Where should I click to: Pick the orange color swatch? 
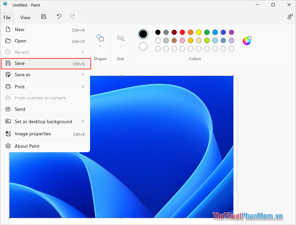click(x=190, y=32)
